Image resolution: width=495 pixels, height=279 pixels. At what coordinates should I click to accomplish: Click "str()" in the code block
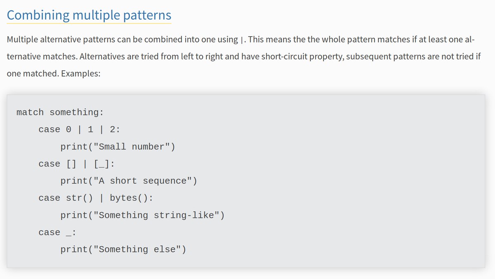[x=79, y=198]
